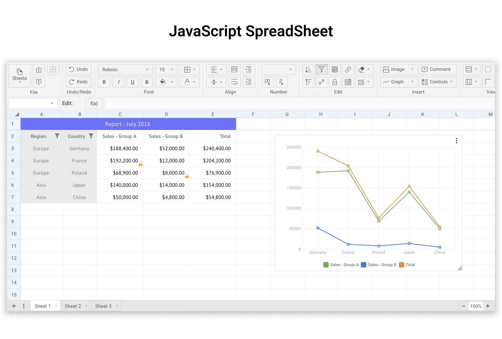Open the text color picker
This screenshot has width=502, height=339.
190,82
